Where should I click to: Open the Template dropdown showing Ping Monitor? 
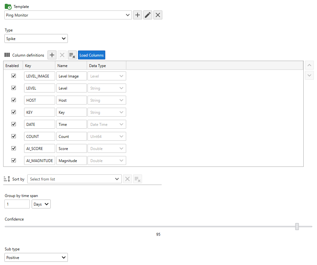click(x=68, y=15)
